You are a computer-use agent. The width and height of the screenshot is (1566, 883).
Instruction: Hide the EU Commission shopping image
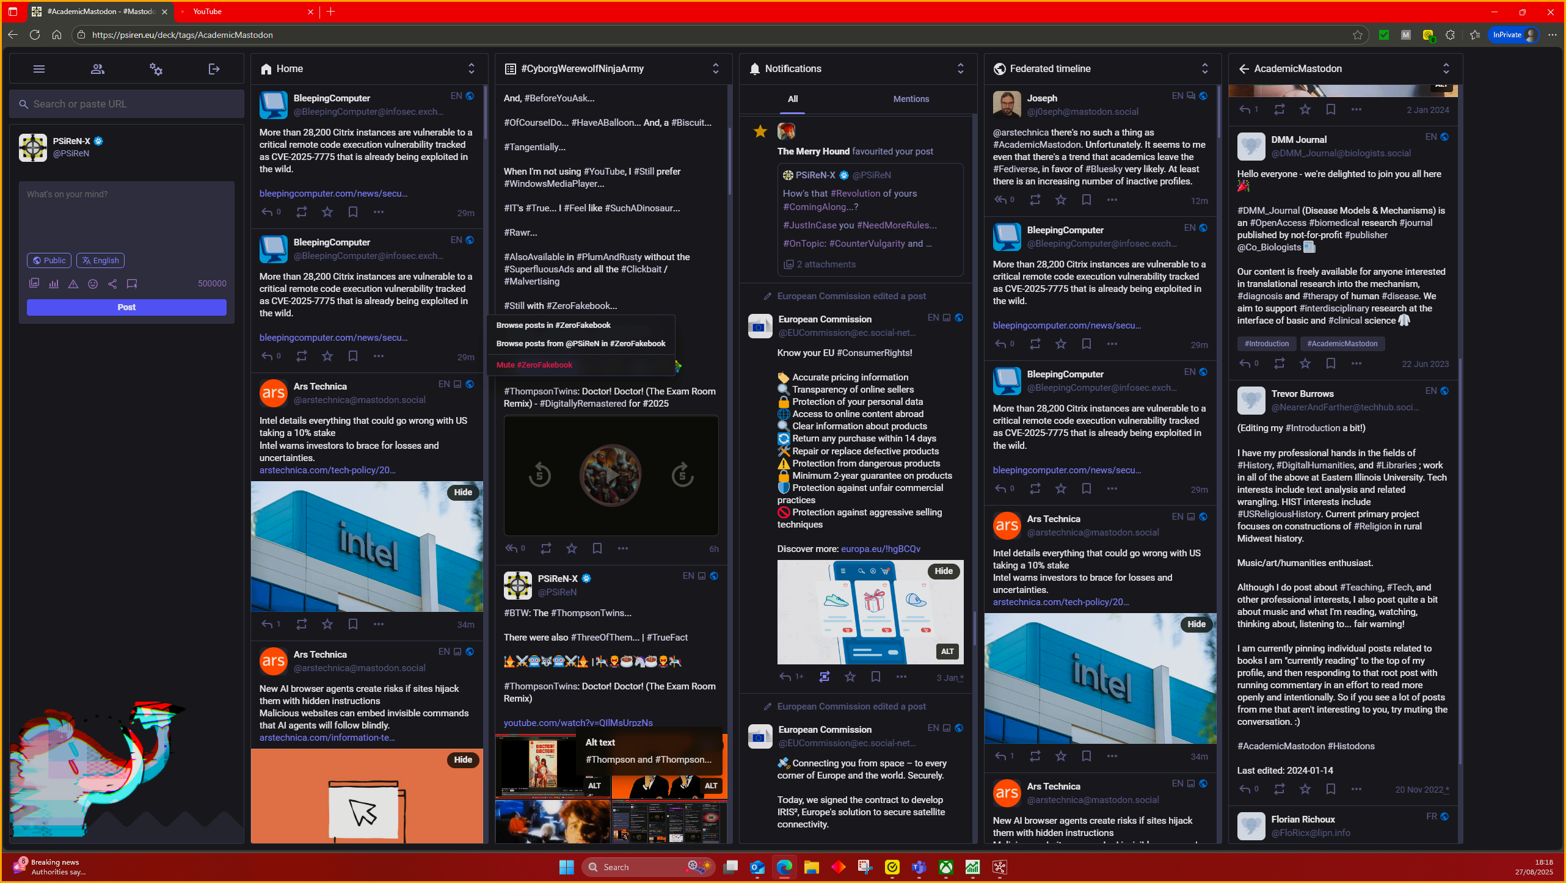click(x=943, y=571)
